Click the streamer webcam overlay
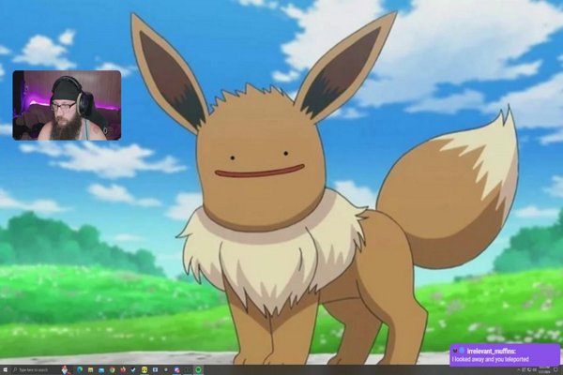 click(67, 105)
